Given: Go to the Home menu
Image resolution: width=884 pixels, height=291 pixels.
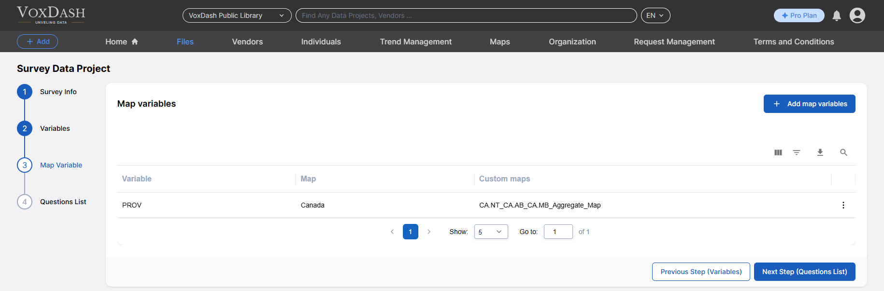Looking at the screenshot, I should point(122,42).
